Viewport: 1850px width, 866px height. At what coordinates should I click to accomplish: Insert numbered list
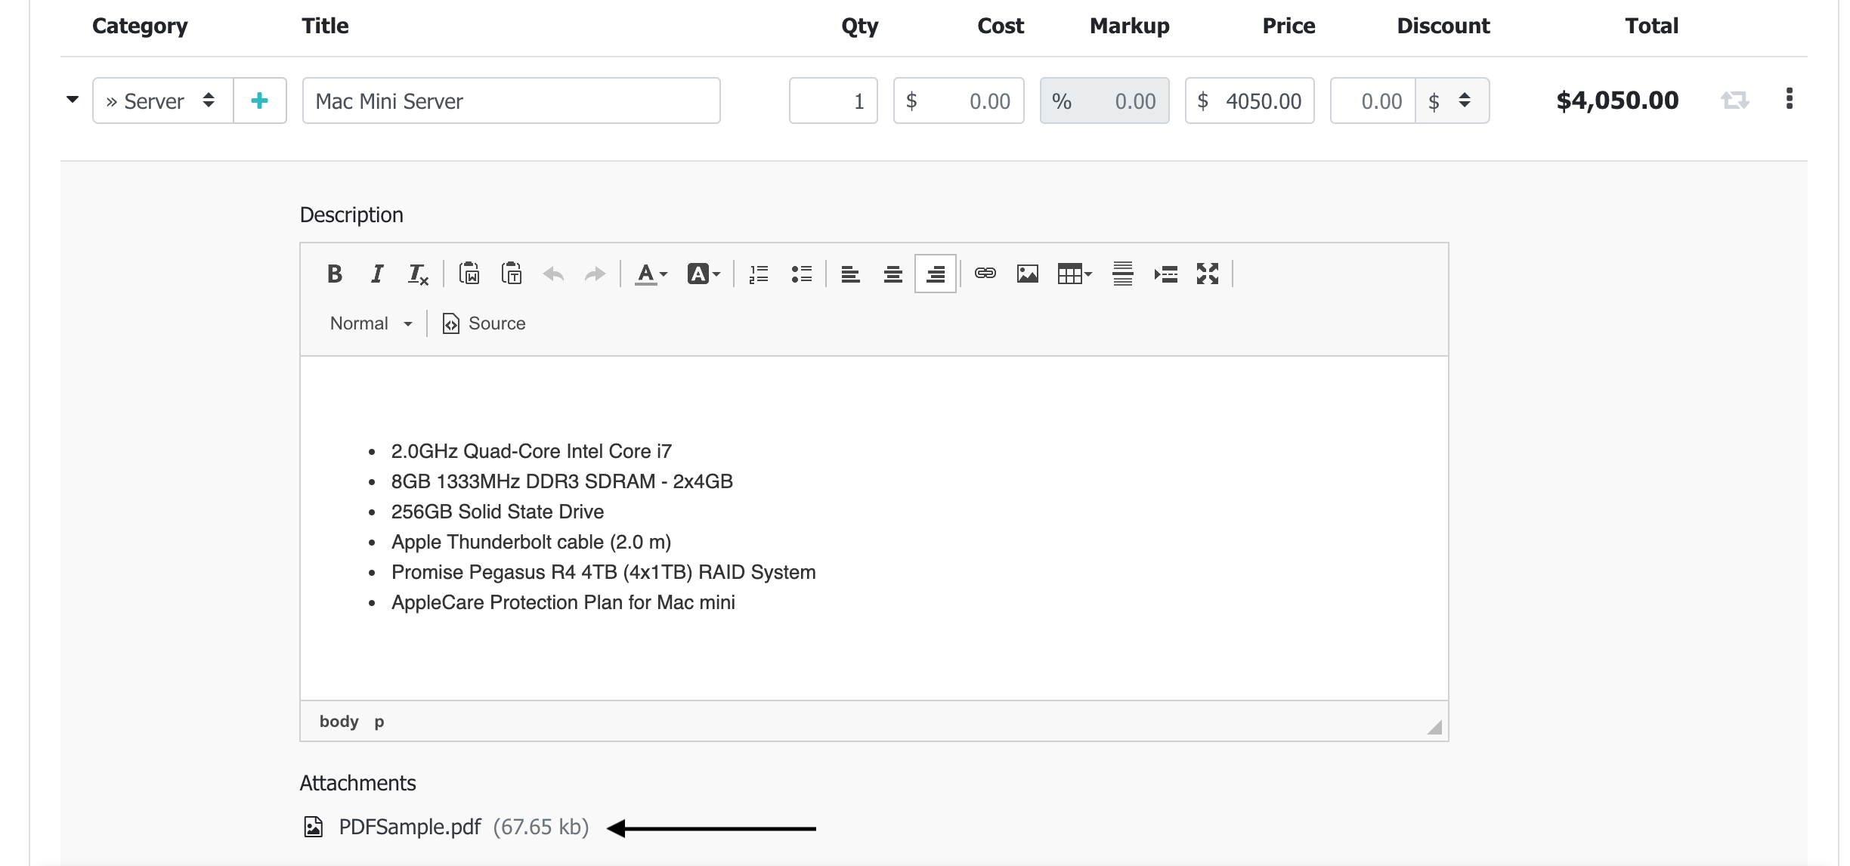[x=759, y=274]
